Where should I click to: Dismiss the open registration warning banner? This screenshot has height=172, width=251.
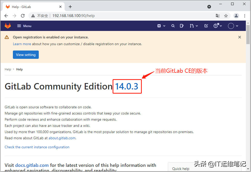tap(239, 37)
